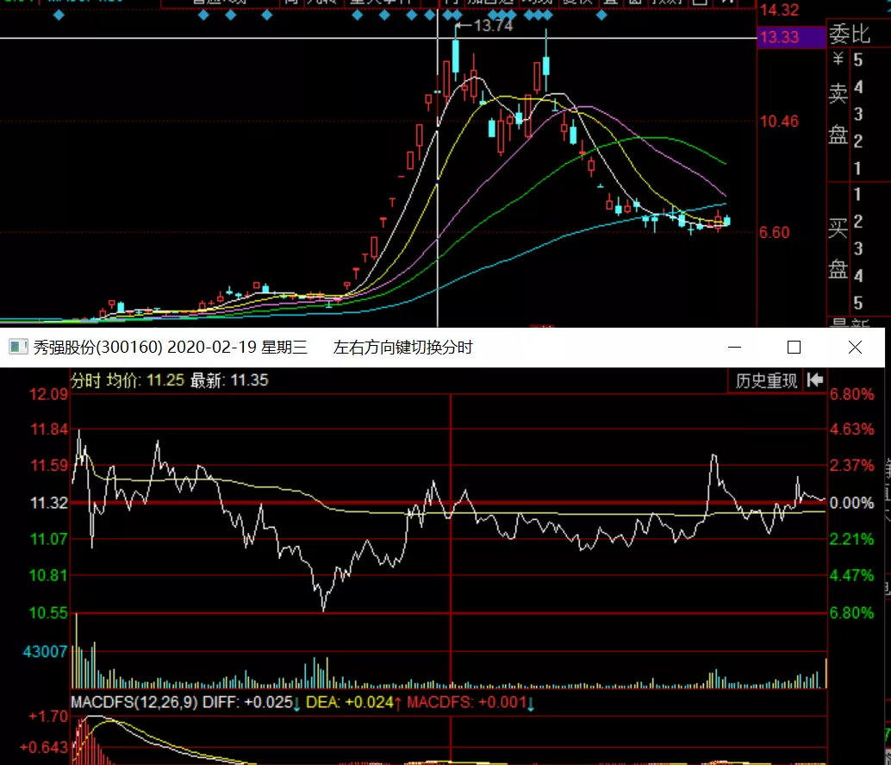Click the 均价: 11.25 readout
This screenshot has width=891, height=765.
(146, 380)
